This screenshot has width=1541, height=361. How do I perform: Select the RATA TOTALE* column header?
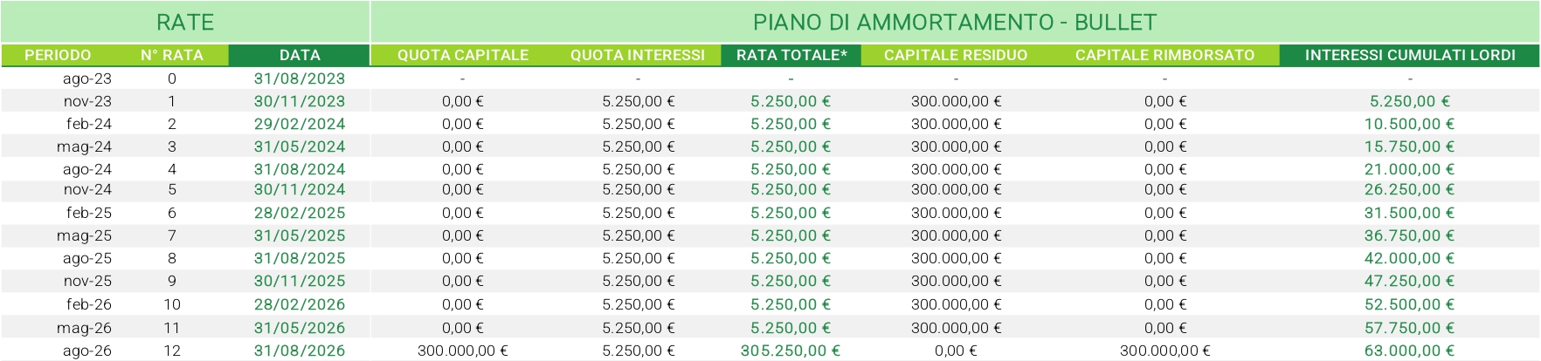[791, 55]
